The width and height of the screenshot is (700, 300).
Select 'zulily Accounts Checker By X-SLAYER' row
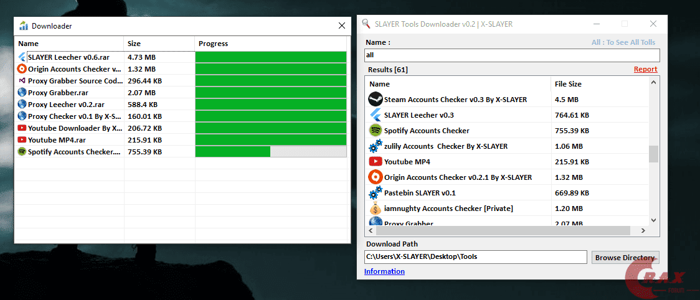(x=507, y=146)
